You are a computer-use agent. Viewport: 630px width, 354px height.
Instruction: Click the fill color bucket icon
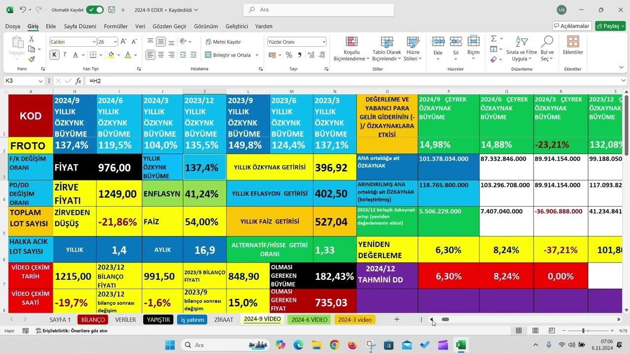(111, 55)
